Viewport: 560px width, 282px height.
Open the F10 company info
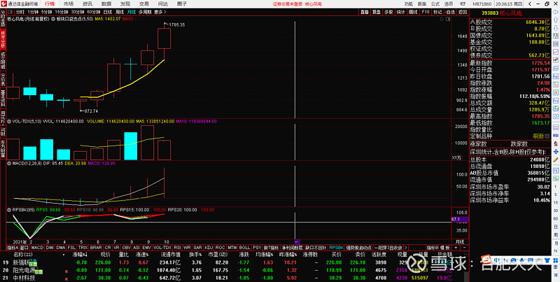[x=426, y=12]
